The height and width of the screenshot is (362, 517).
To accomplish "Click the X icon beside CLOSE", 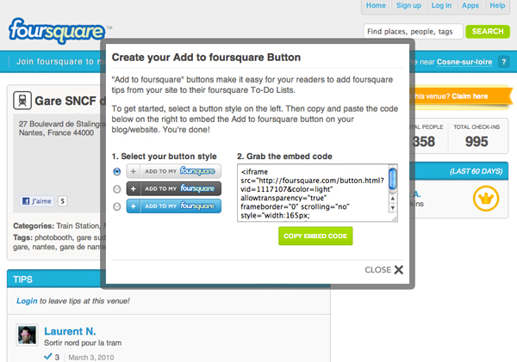I will coord(399,270).
